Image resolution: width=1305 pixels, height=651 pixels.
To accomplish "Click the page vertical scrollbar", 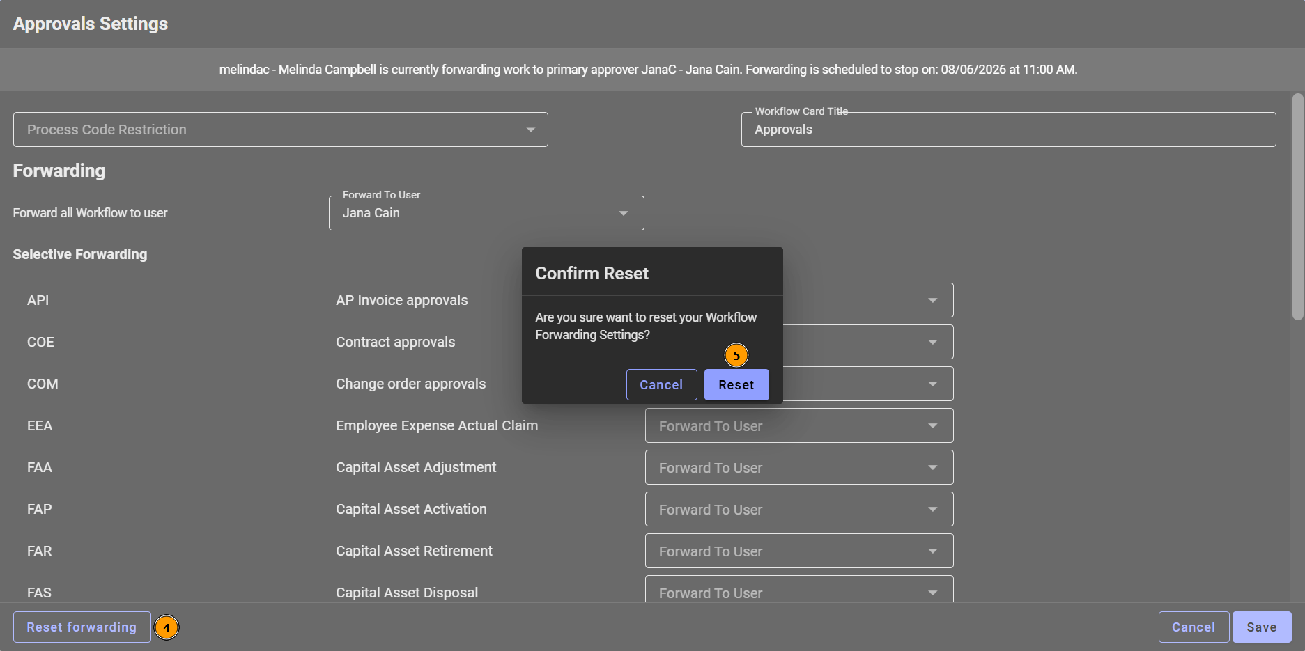I will pos(1297,207).
